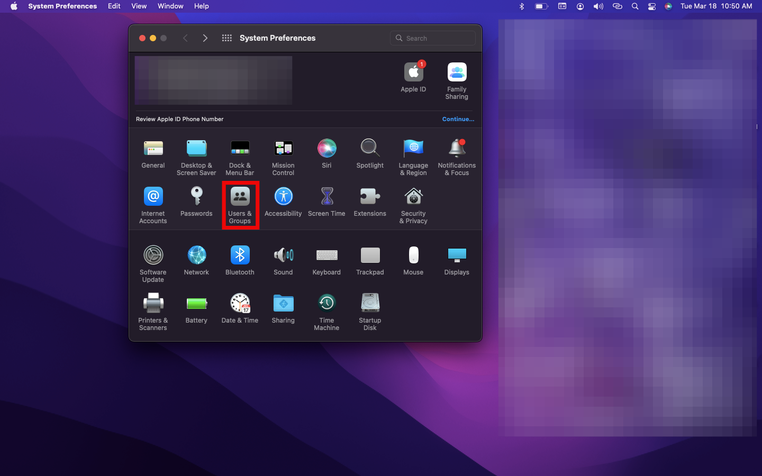Open Desktop & Screen Saver preferences
The height and width of the screenshot is (476, 762).
tap(196, 157)
